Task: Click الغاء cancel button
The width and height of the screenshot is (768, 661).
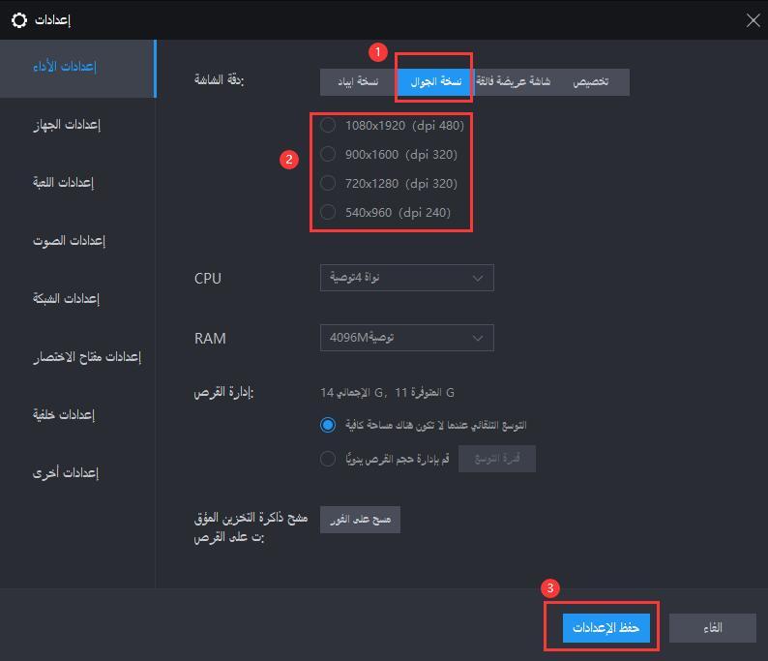Action: pyautogui.click(x=713, y=628)
